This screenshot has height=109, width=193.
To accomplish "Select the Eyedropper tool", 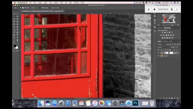I will pyautogui.click(x=17, y=19).
